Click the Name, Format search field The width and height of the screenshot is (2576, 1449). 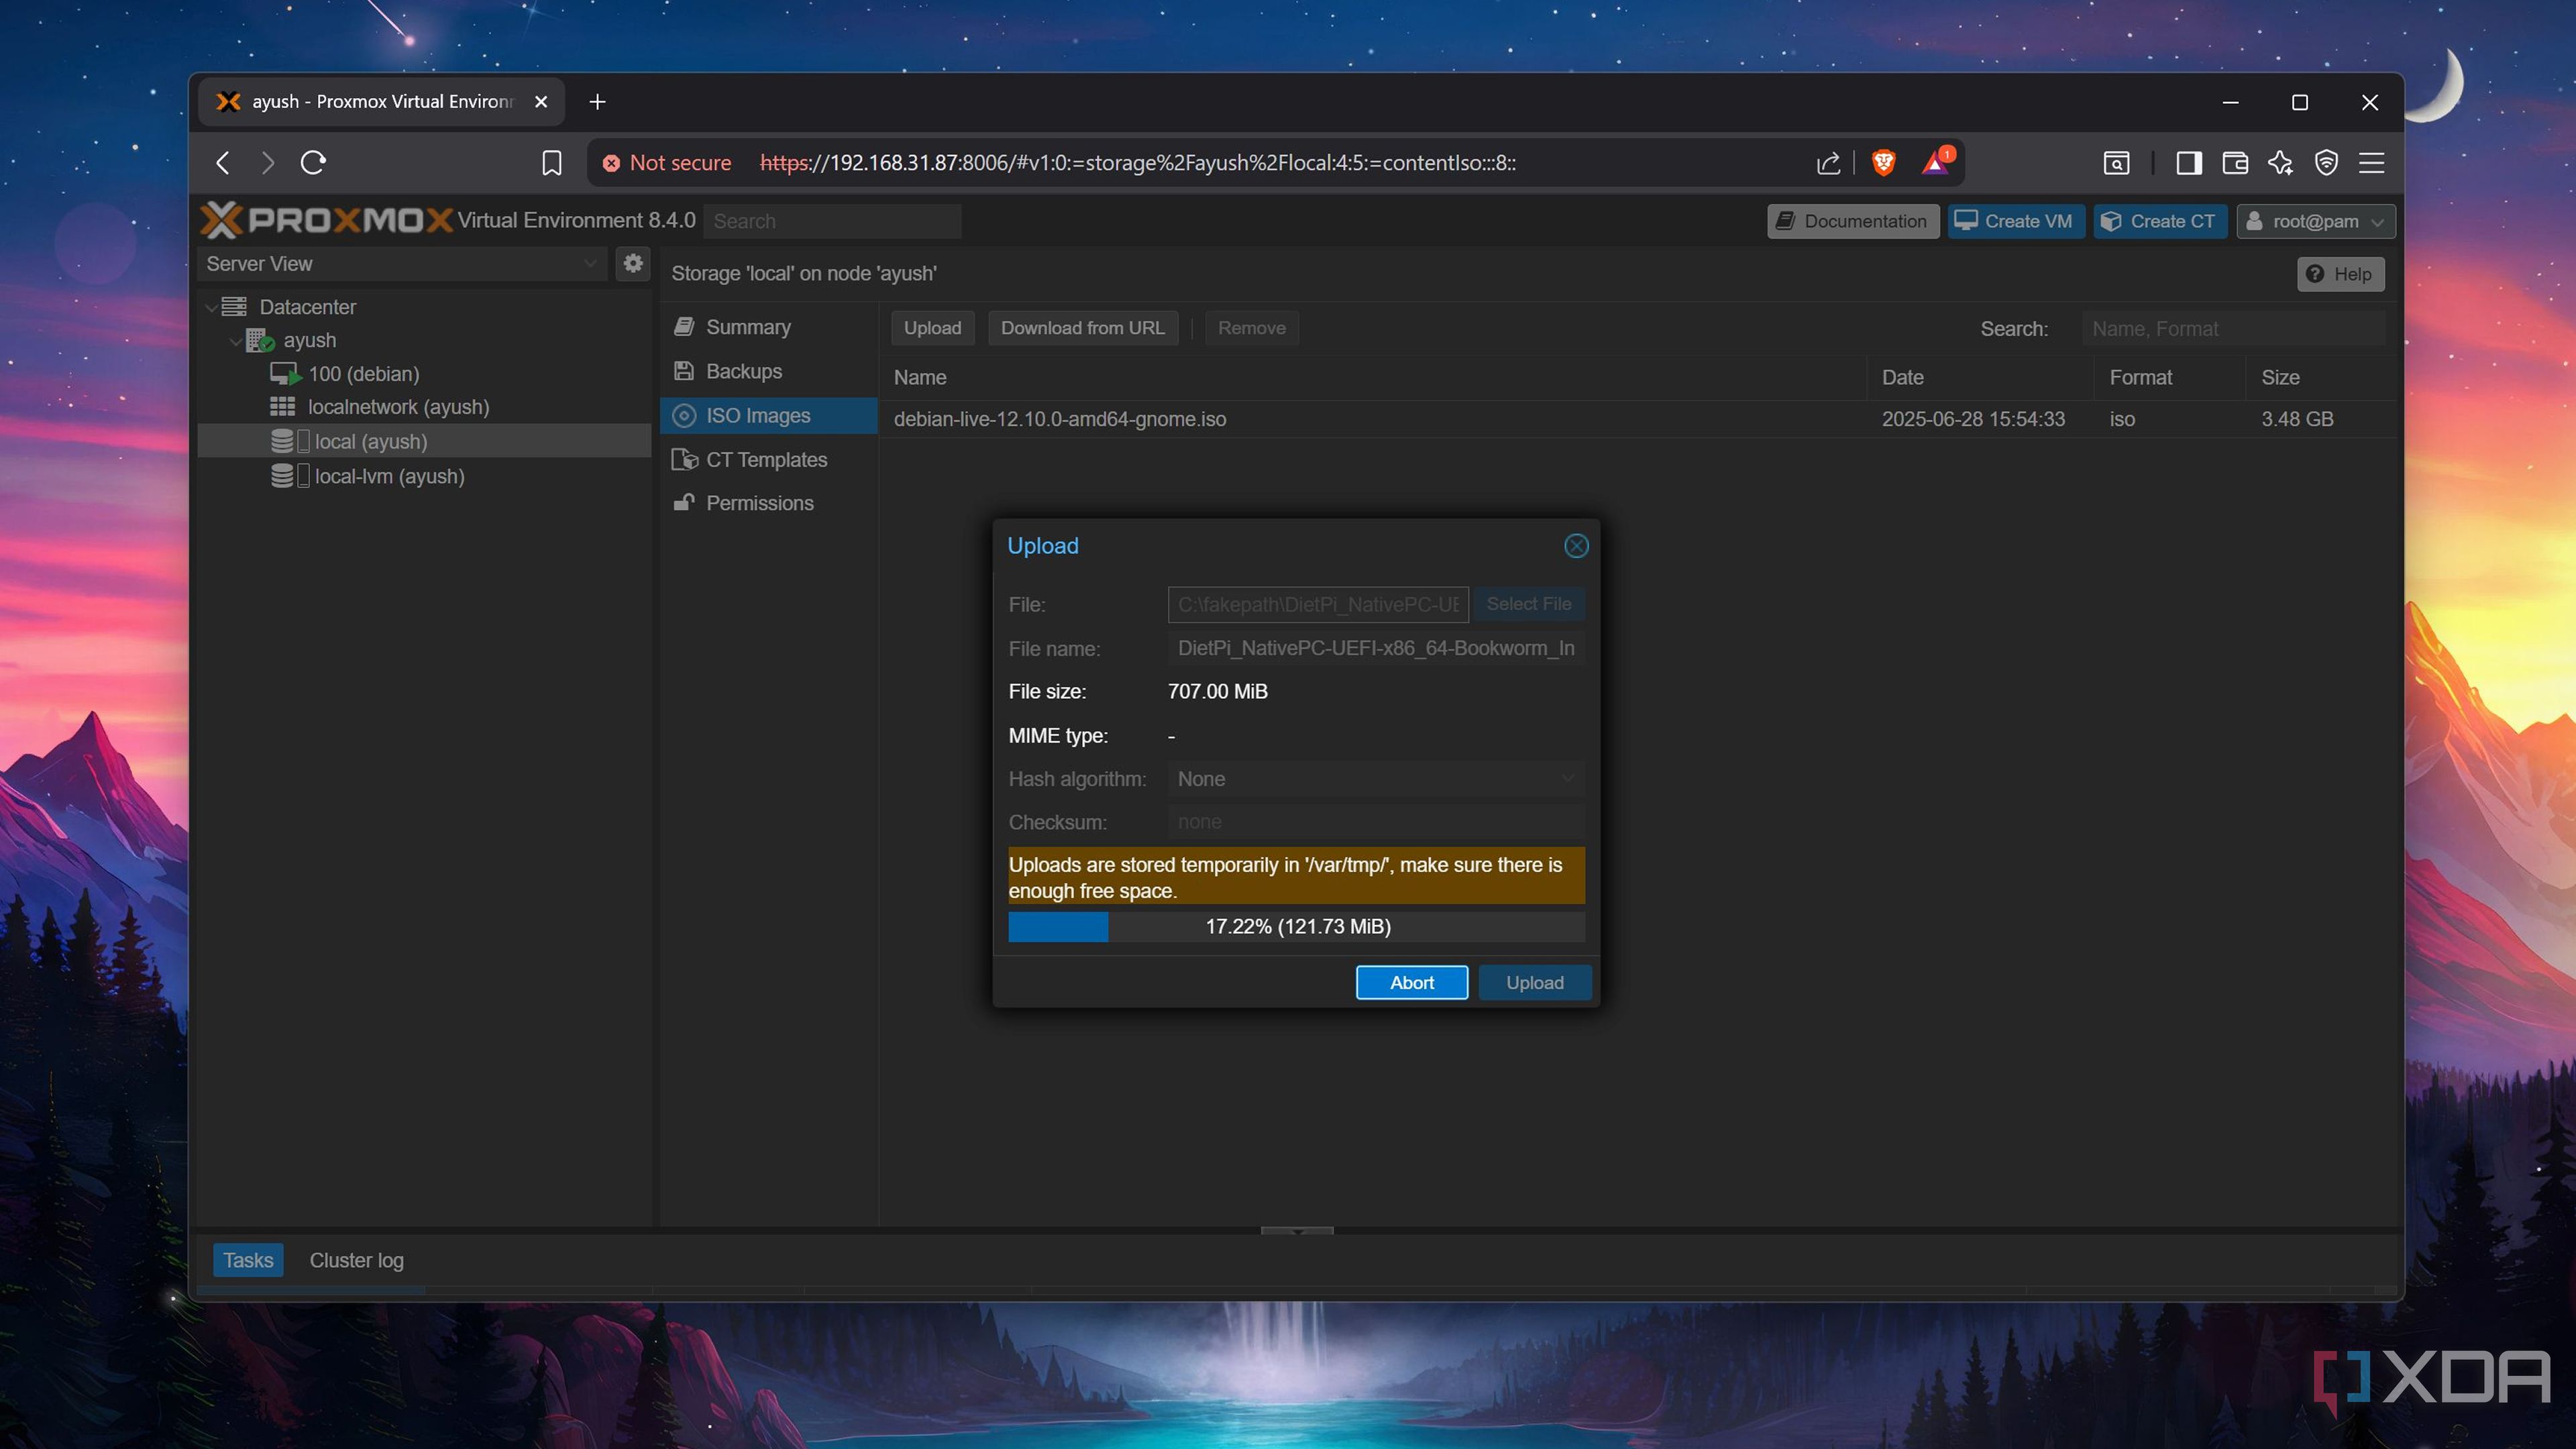point(2234,329)
